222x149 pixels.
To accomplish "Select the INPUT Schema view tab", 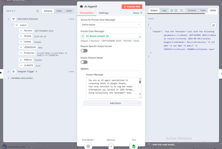I will [48, 11].
